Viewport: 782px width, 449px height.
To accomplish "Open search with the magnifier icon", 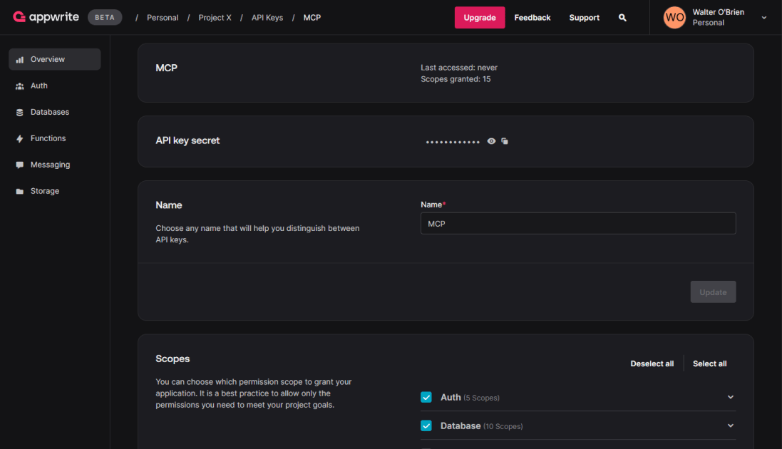I will coord(622,17).
